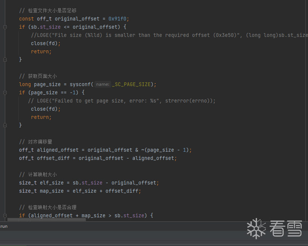Fold the aligned_offset + map_size if block
308x246 pixels.
(x=5, y=215)
